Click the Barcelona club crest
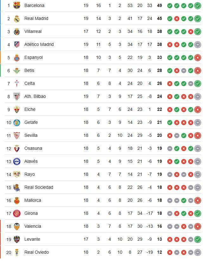The width and height of the screenshot is (211, 261). point(17,5)
